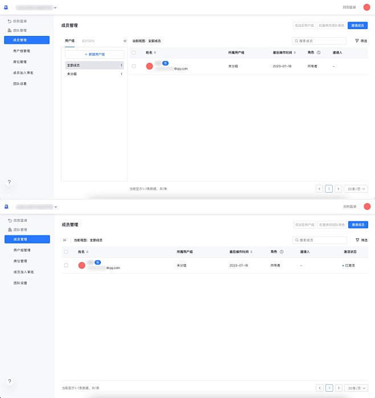Collapse the 用户组 panel with the double-chevron icon
Viewport: 375px width, 398px height.
click(x=125, y=41)
